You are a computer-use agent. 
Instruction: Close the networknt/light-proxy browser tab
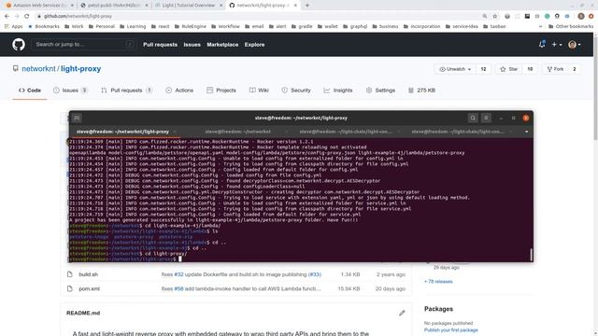click(x=295, y=6)
